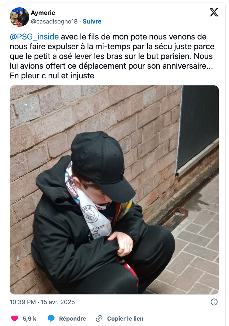Click the 10:39 PM timestamp
The width and height of the screenshot is (229, 326).
23,302
